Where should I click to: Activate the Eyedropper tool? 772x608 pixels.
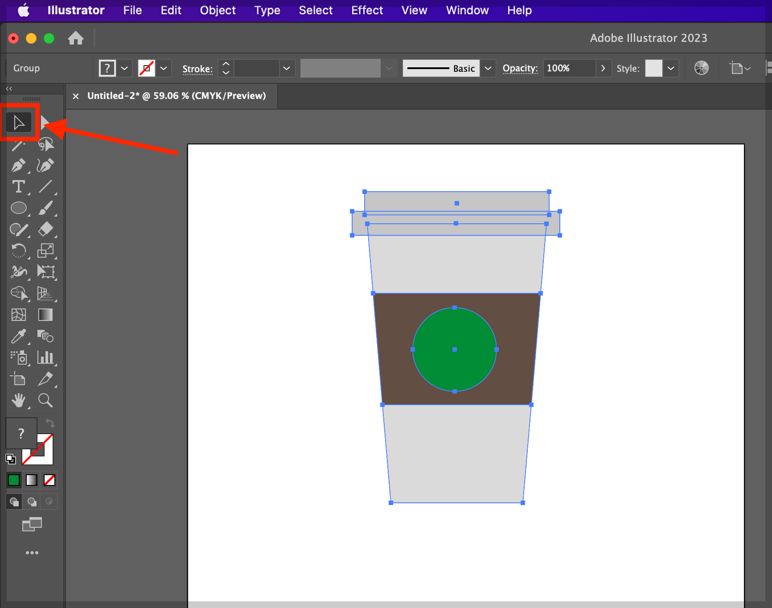[x=18, y=337]
